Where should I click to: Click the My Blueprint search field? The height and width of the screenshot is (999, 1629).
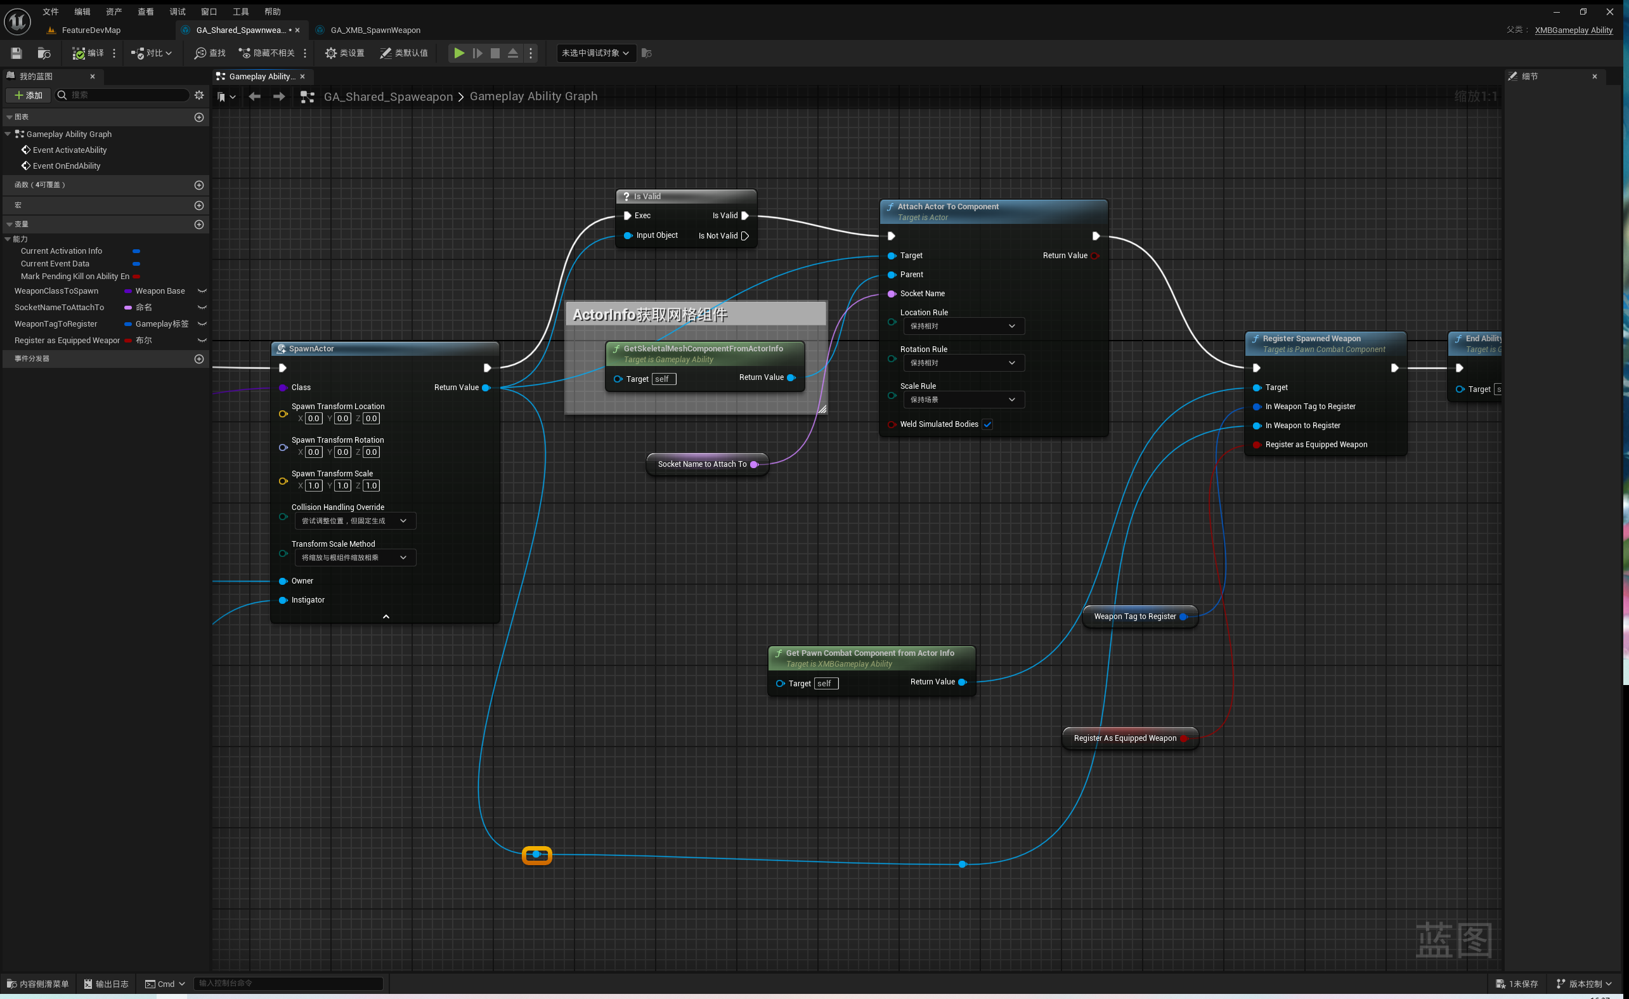click(x=126, y=95)
